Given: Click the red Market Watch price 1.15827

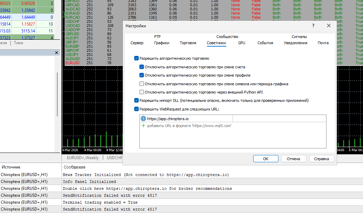Looking at the screenshot, I should (x=28, y=24).
